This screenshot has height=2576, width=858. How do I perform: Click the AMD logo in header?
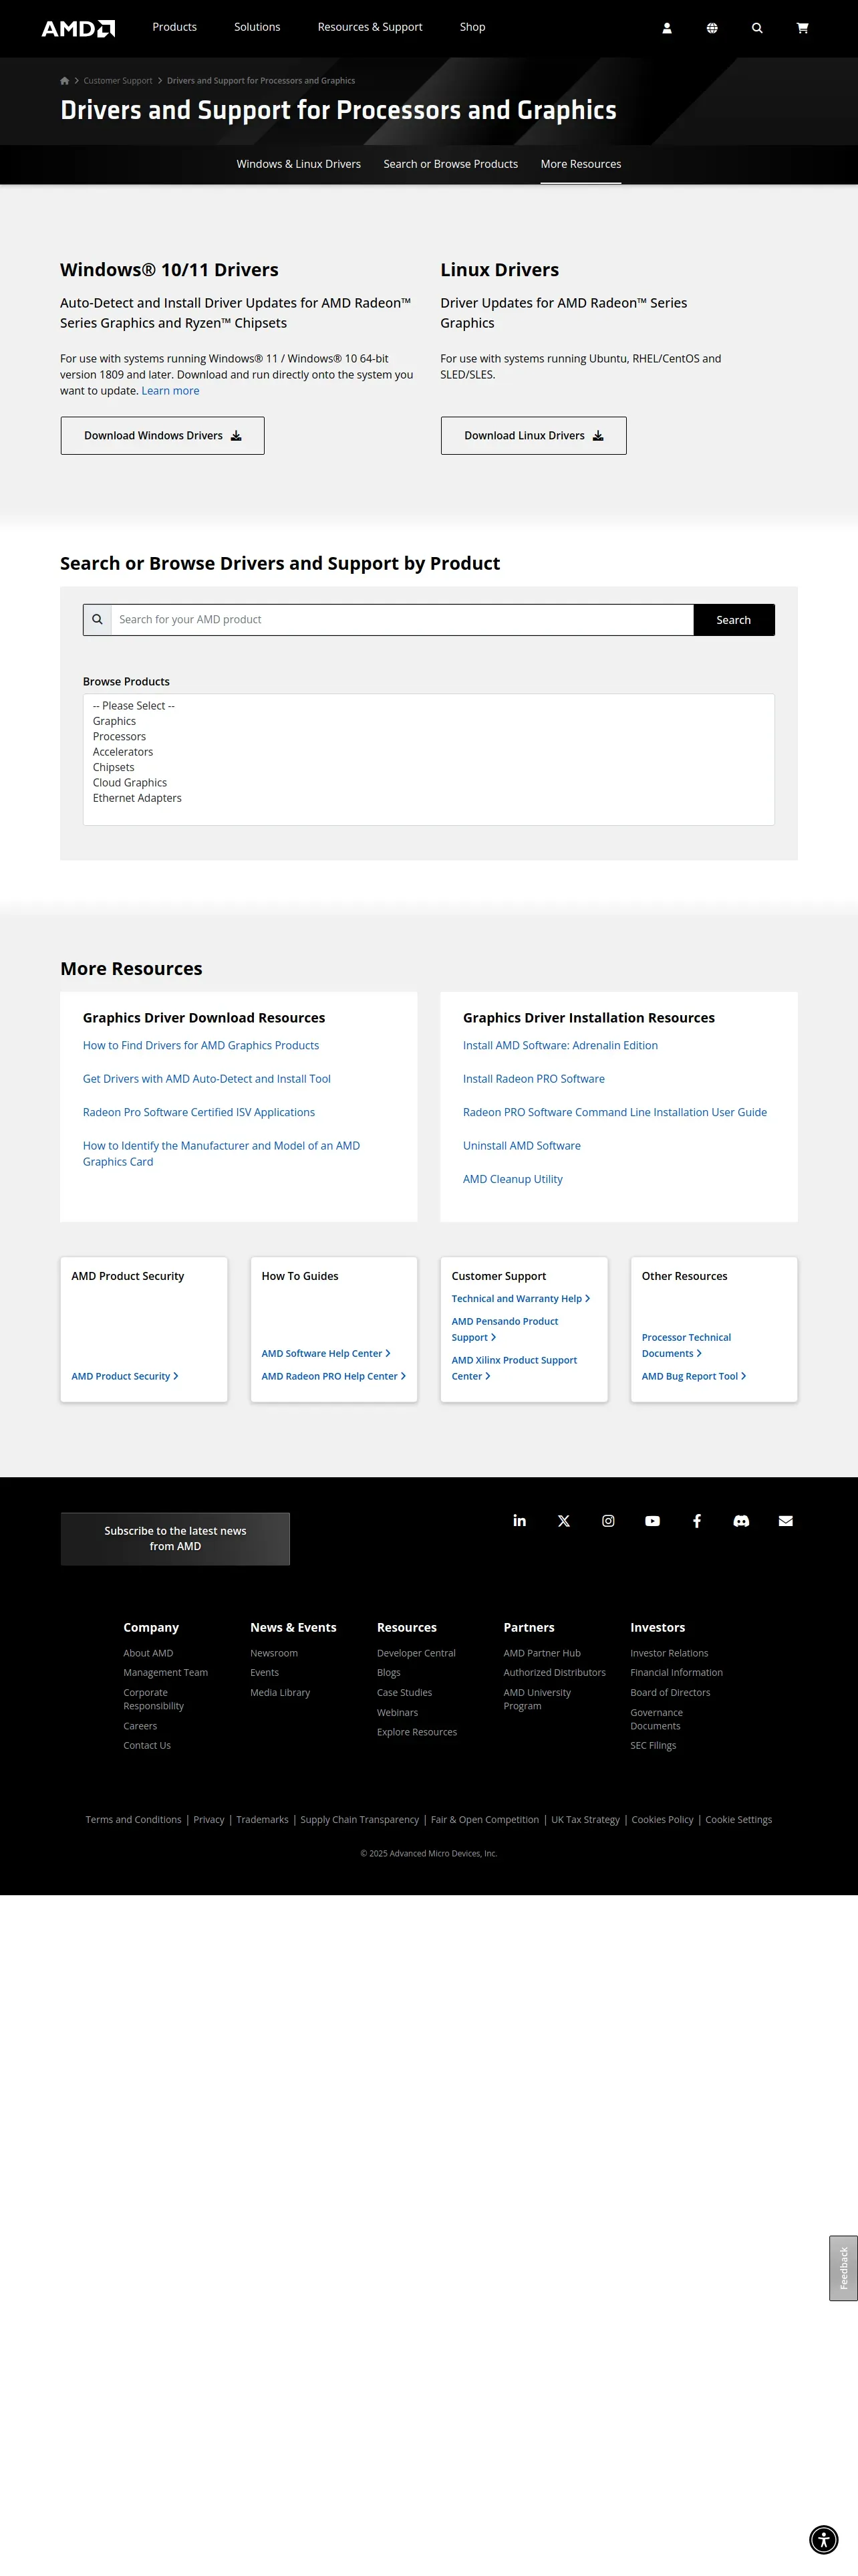(x=78, y=28)
